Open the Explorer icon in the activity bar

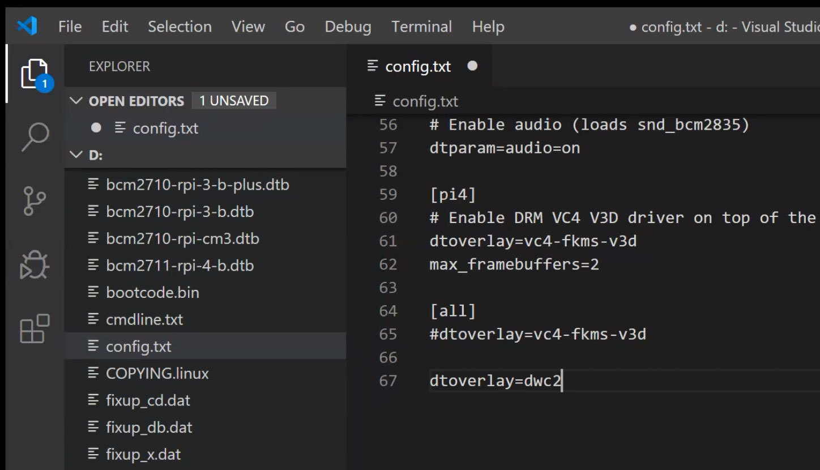coord(31,74)
